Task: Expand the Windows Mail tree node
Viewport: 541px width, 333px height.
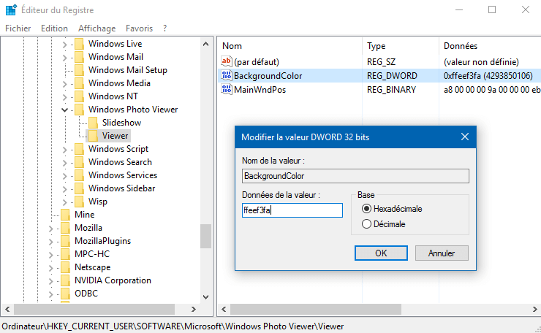Action: pos(64,58)
